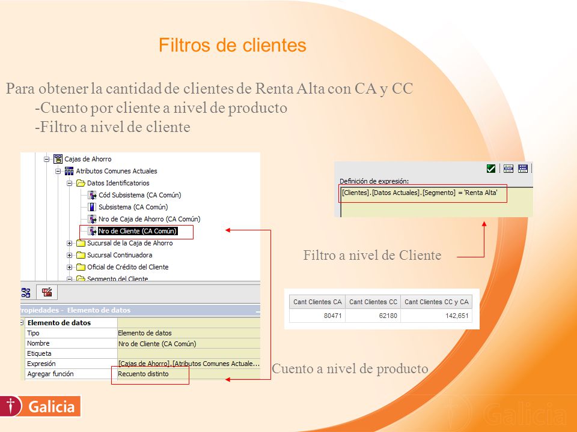
Task: Click the Cant Clientes CA column header
Action: point(317,302)
